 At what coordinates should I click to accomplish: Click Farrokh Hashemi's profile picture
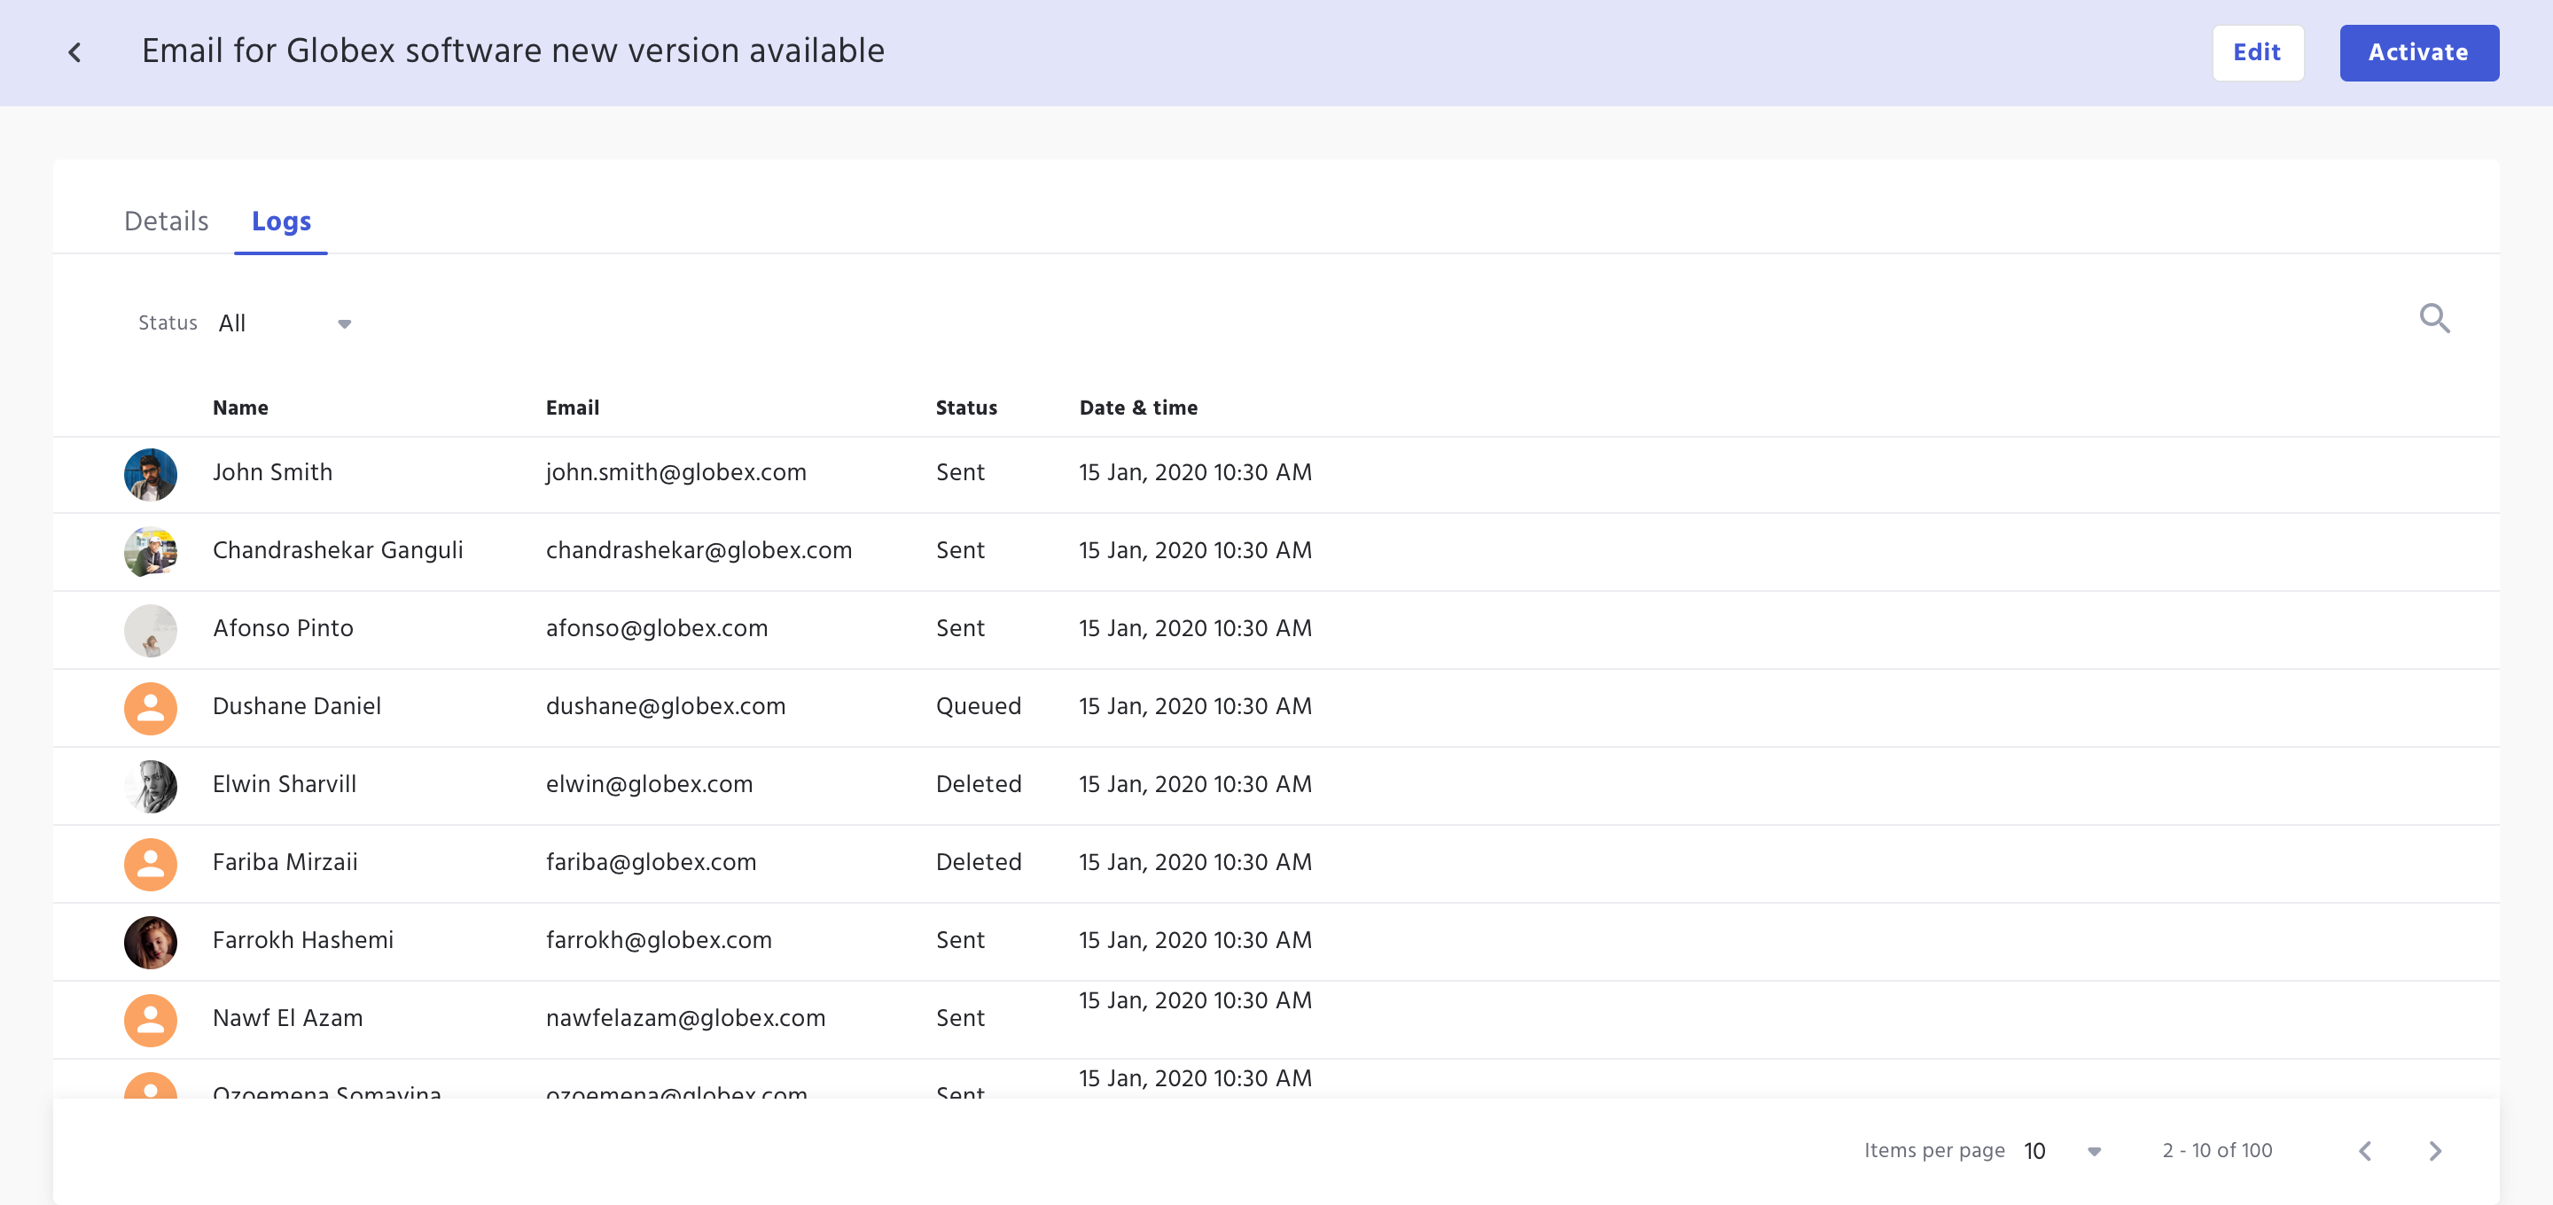151,941
